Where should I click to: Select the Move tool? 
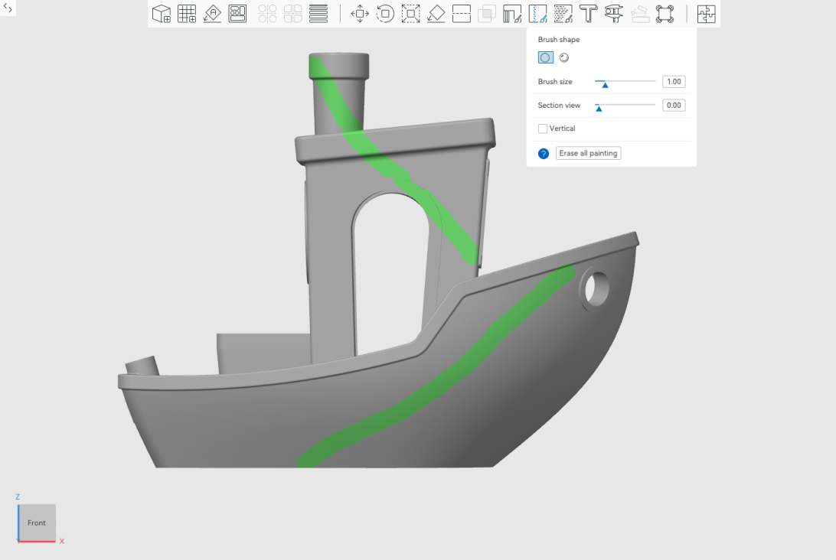point(360,13)
